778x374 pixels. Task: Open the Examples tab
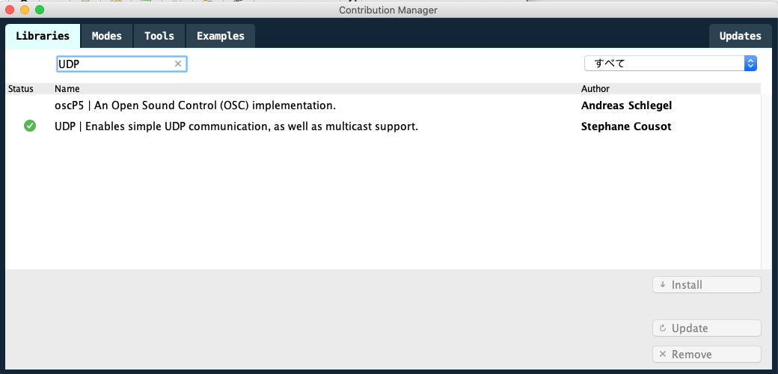pyautogui.click(x=221, y=36)
